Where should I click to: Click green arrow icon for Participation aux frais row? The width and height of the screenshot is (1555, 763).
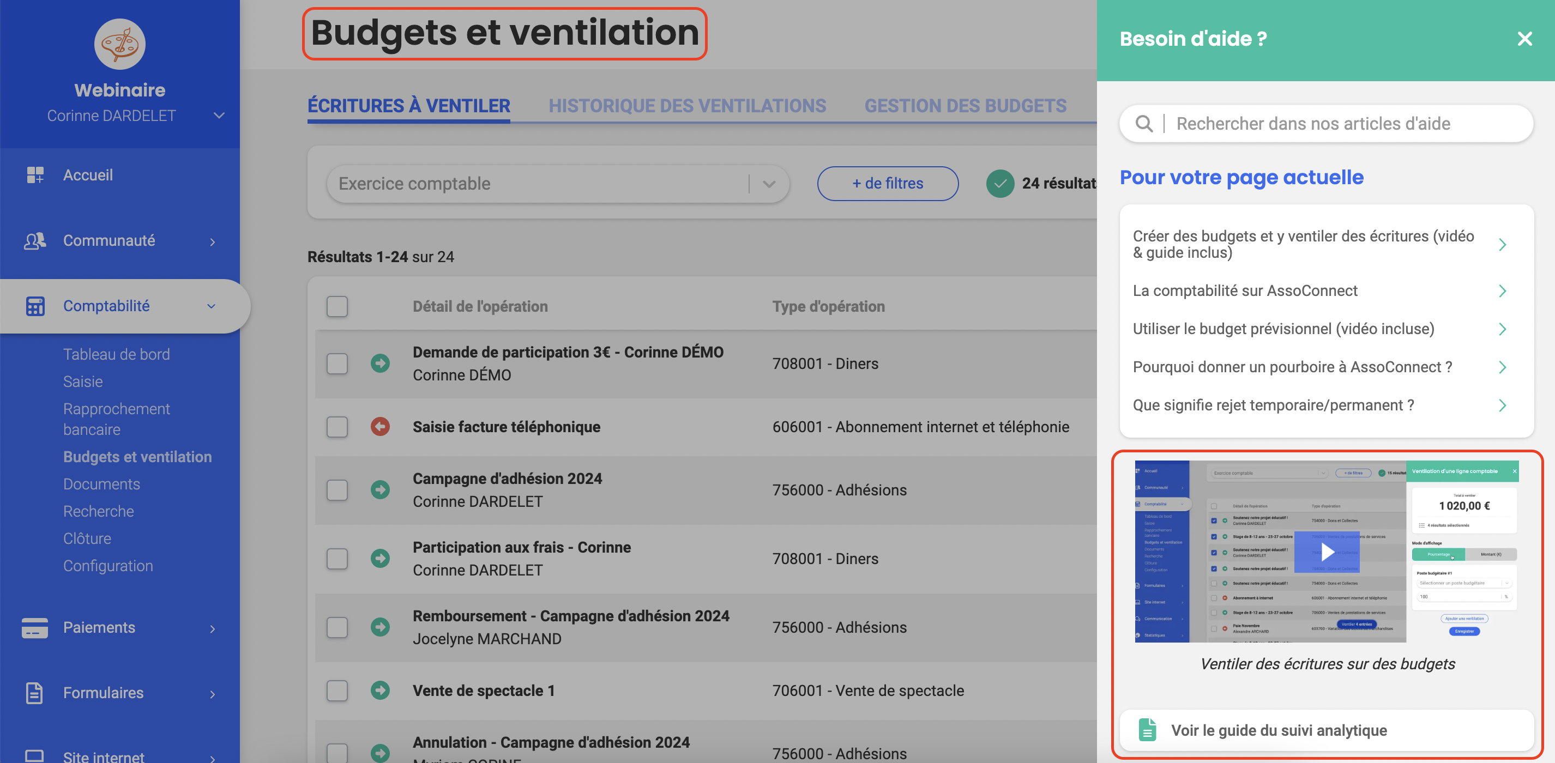(x=379, y=558)
